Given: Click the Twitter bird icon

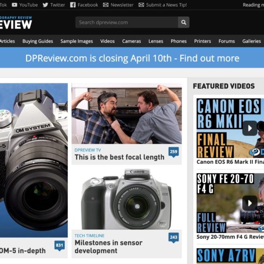Looking at the screenshot, I should click(45, 5).
